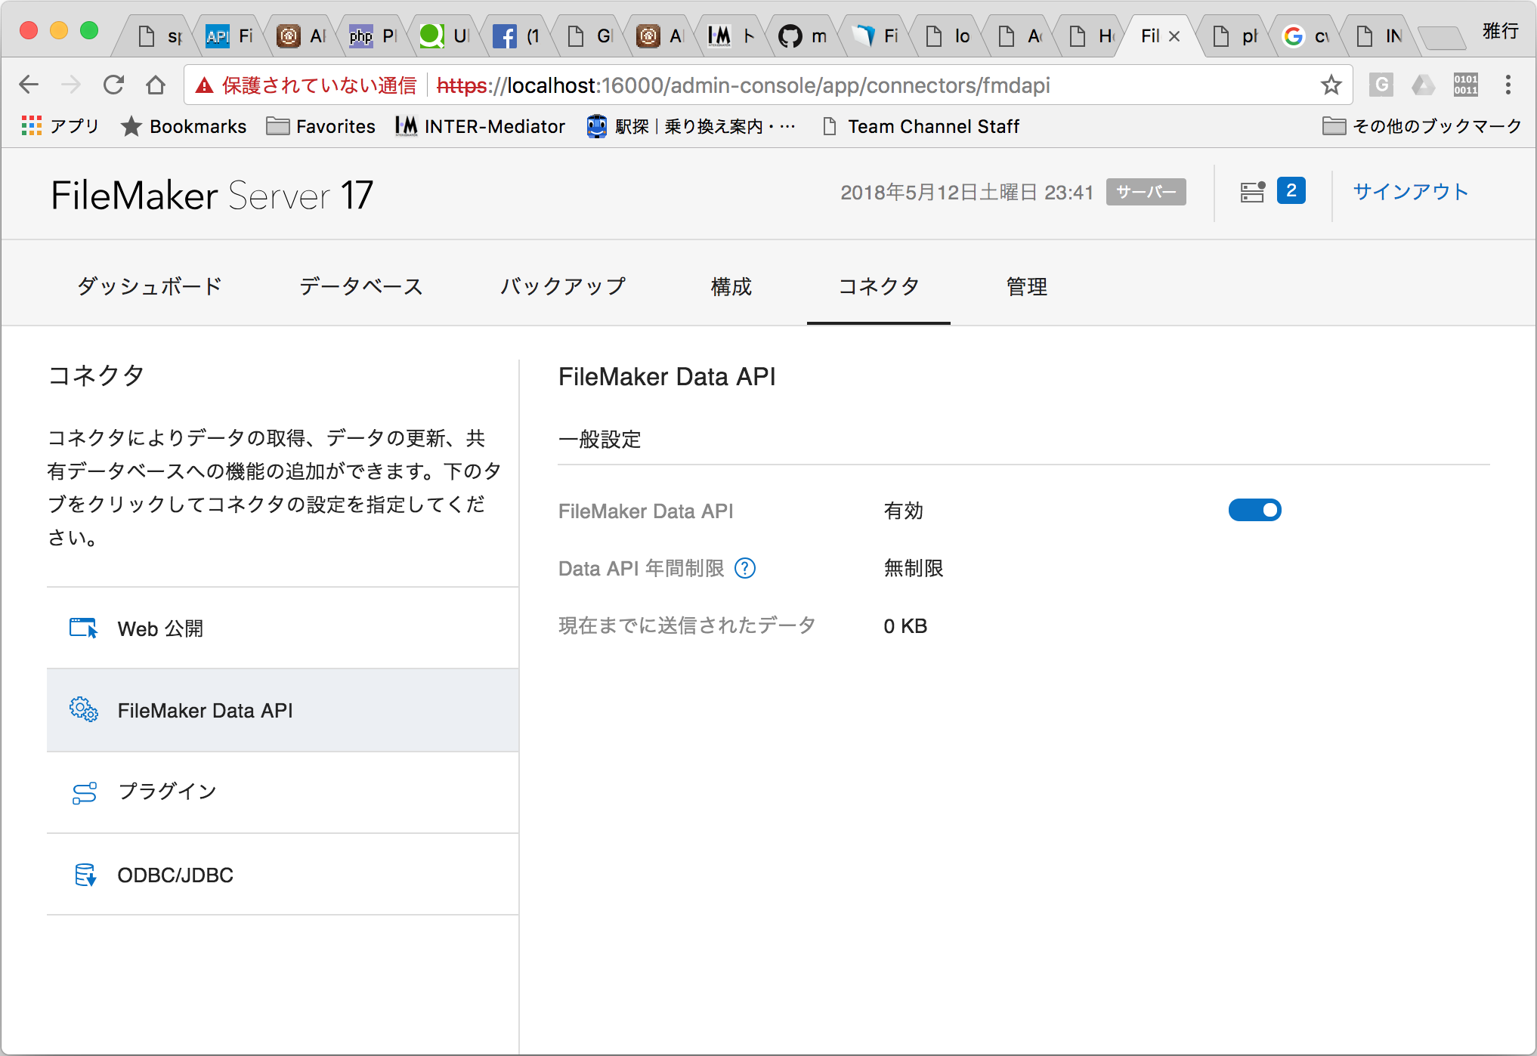1537x1056 pixels.
Task: Click the 一般設定 section heading
Action: click(599, 440)
